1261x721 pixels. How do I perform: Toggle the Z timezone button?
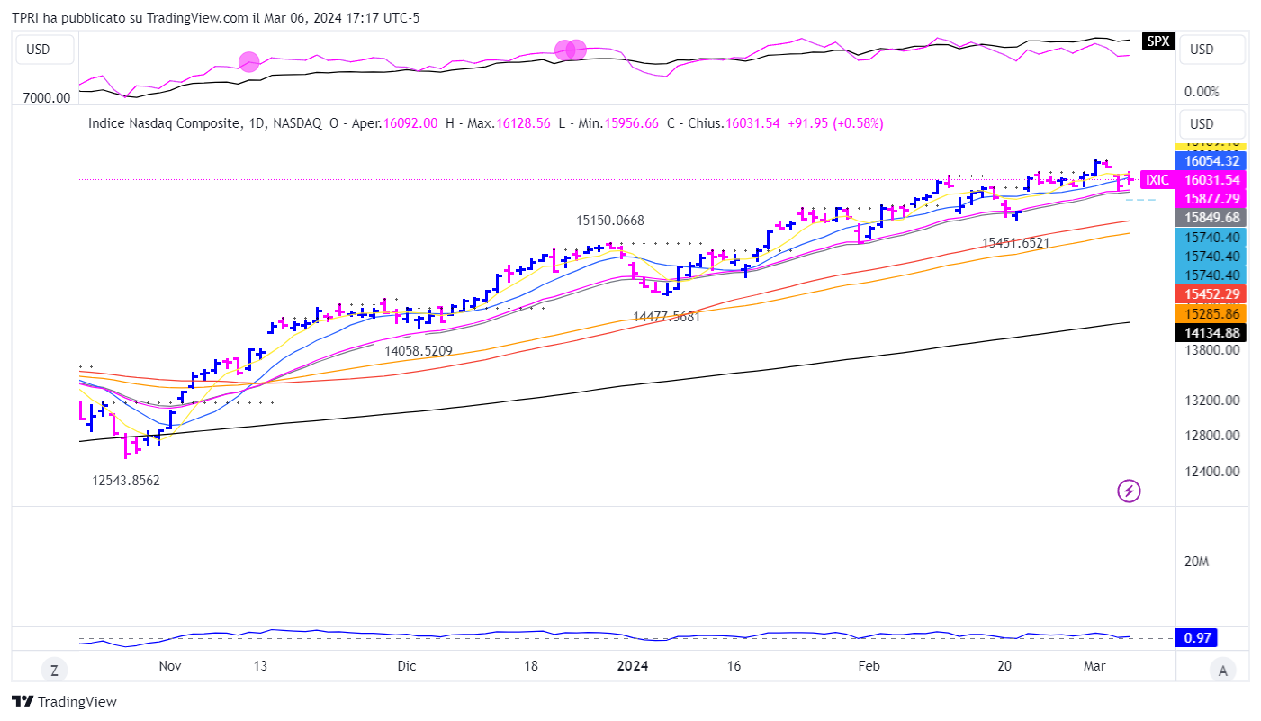coord(54,669)
